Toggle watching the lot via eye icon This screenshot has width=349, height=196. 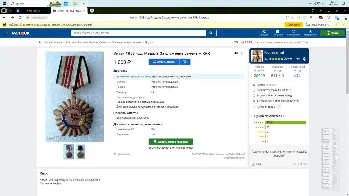(x=236, y=53)
